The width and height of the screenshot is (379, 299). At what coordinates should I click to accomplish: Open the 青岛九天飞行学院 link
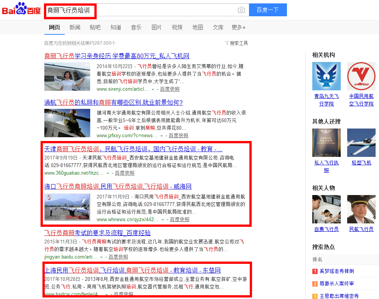(326, 100)
